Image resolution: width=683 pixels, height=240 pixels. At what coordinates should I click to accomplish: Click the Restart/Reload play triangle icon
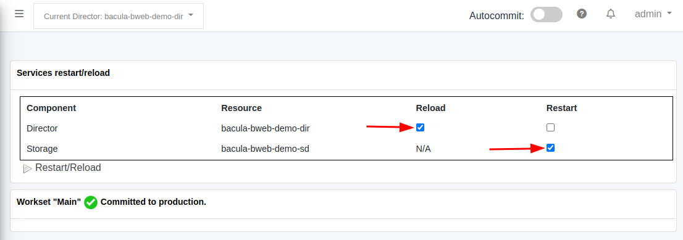(27, 168)
